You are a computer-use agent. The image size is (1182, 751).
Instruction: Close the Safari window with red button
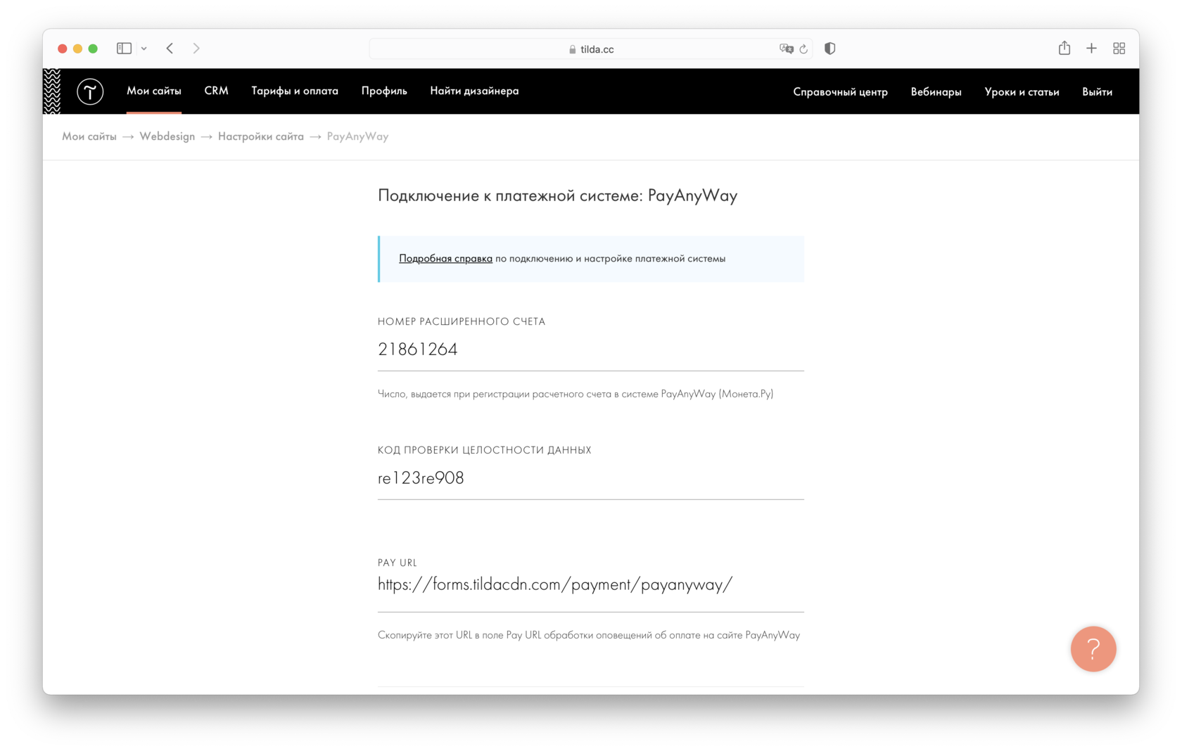click(x=63, y=49)
